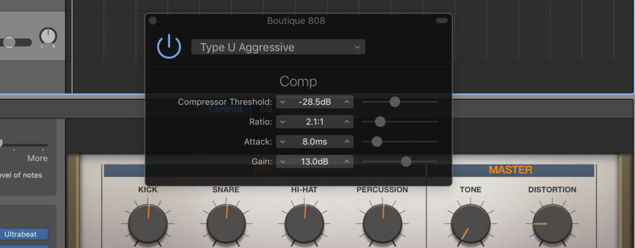Click the HI-HAT mix knob

pyautogui.click(x=304, y=223)
